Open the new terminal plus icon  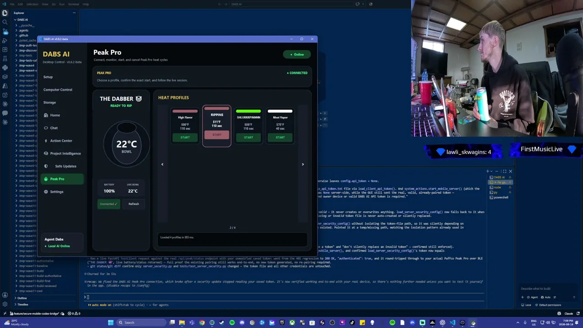pos(488,171)
